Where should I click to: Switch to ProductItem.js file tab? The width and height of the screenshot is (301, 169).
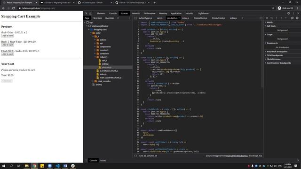click(200, 18)
